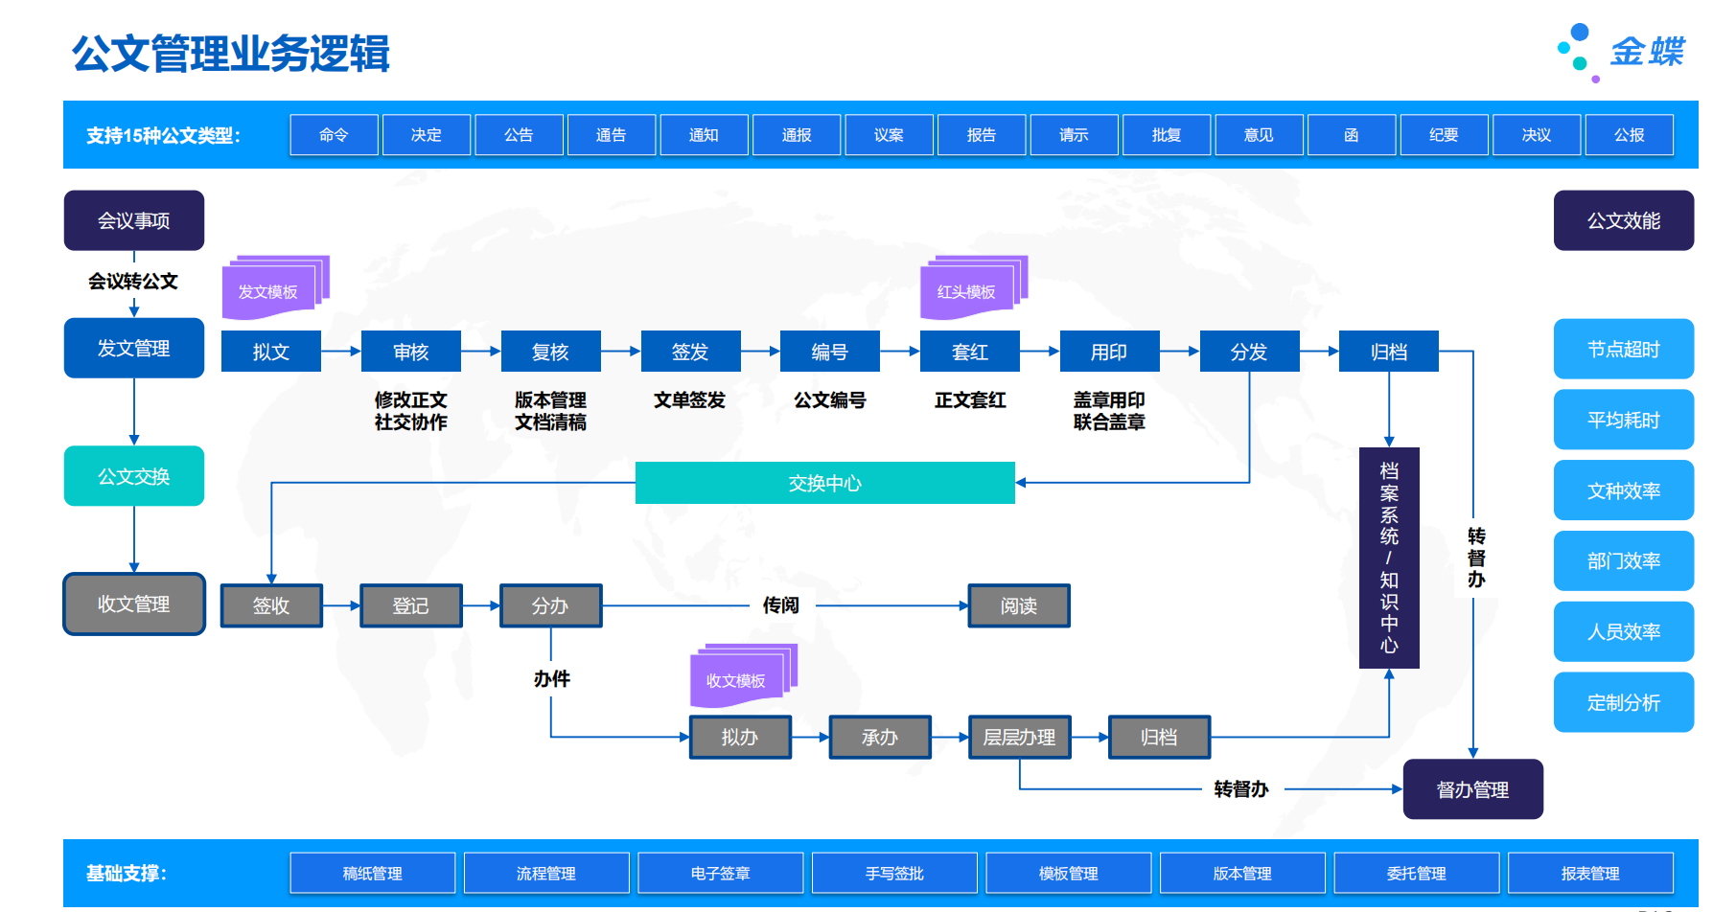Click the Kingdee (金蝶) logo

1622,52
